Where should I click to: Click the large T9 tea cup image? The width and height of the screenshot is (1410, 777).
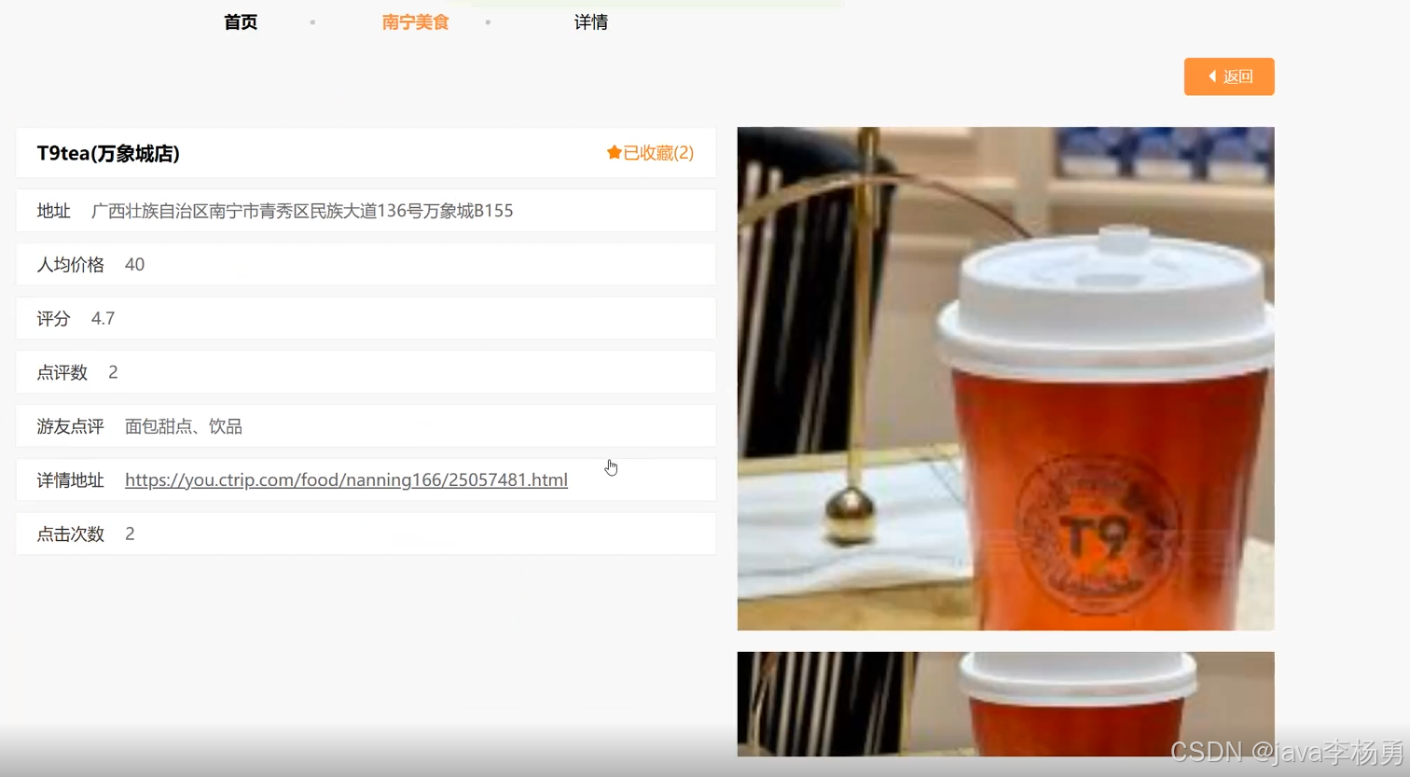point(1005,379)
